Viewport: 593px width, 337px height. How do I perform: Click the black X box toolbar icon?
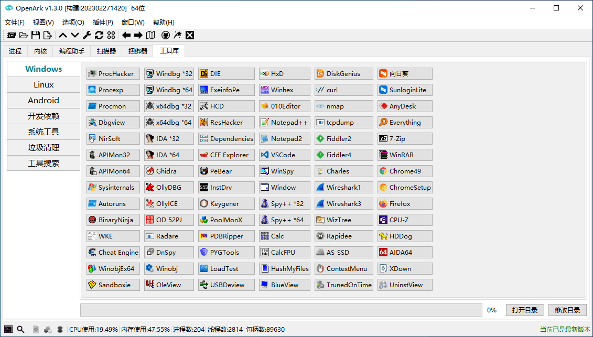pos(190,35)
